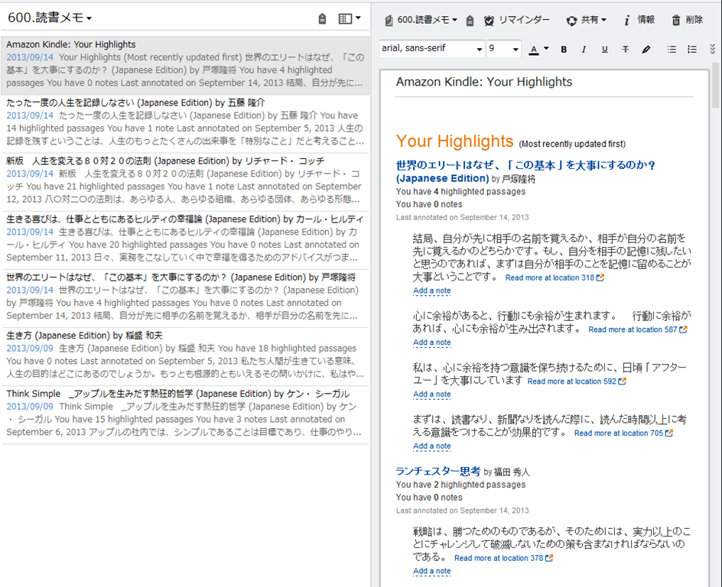
Task: Open the arial, sans-serif font family dropdown
Action: 432,48
